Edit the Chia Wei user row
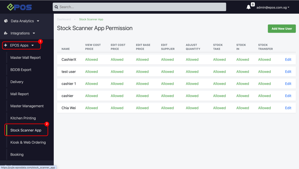The image size is (299, 169). click(x=288, y=108)
